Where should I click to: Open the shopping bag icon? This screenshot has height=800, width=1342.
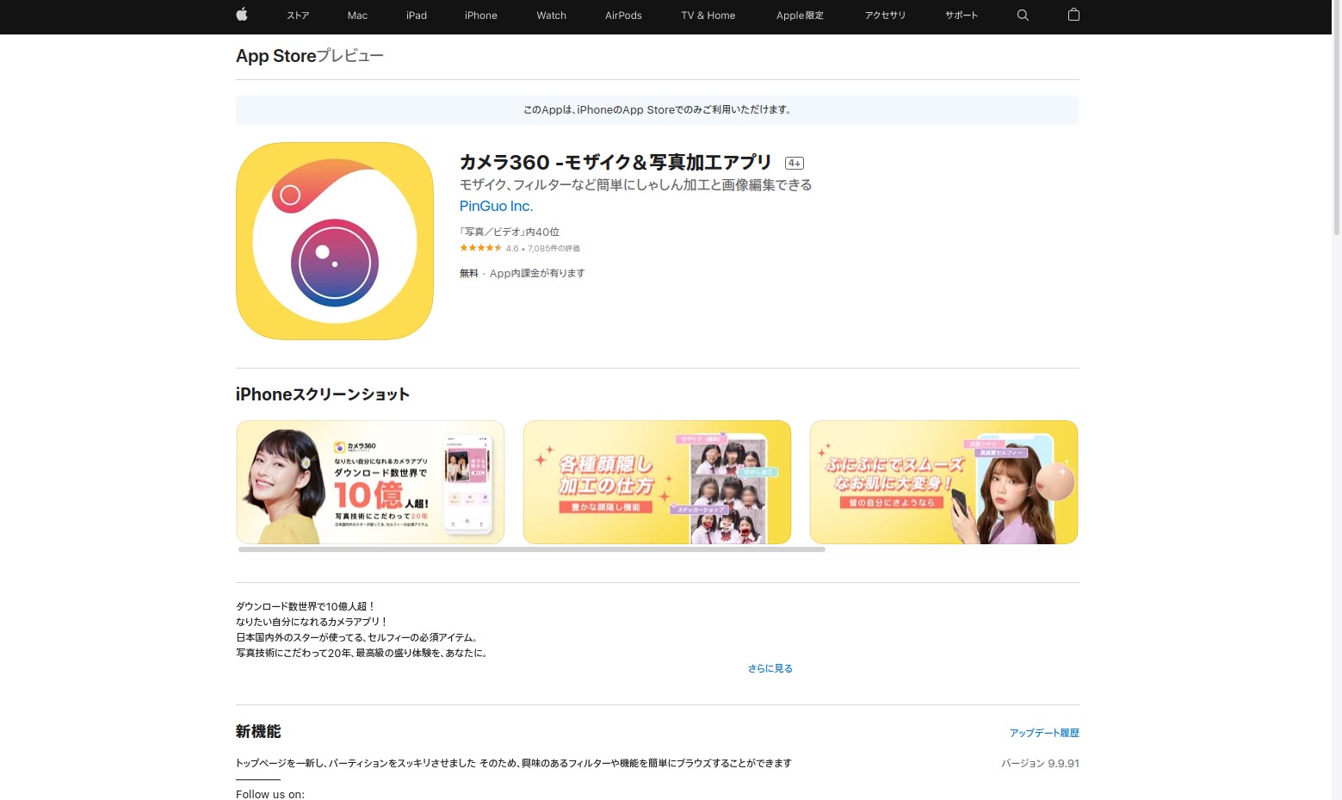1073,15
